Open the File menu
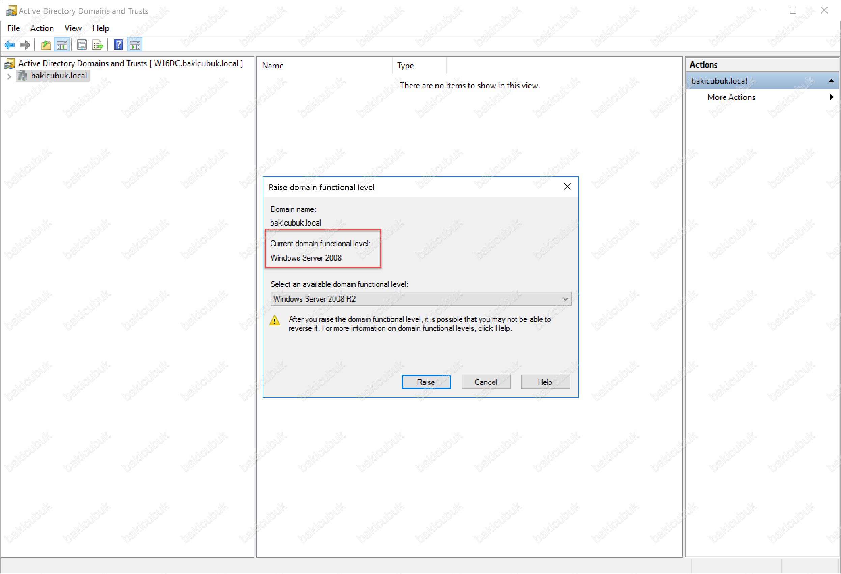 (x=13, y=28)
